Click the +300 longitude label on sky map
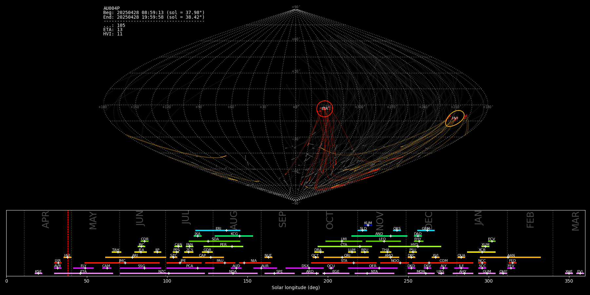Screen dimensions: 590x295 (x=359, y=107)
